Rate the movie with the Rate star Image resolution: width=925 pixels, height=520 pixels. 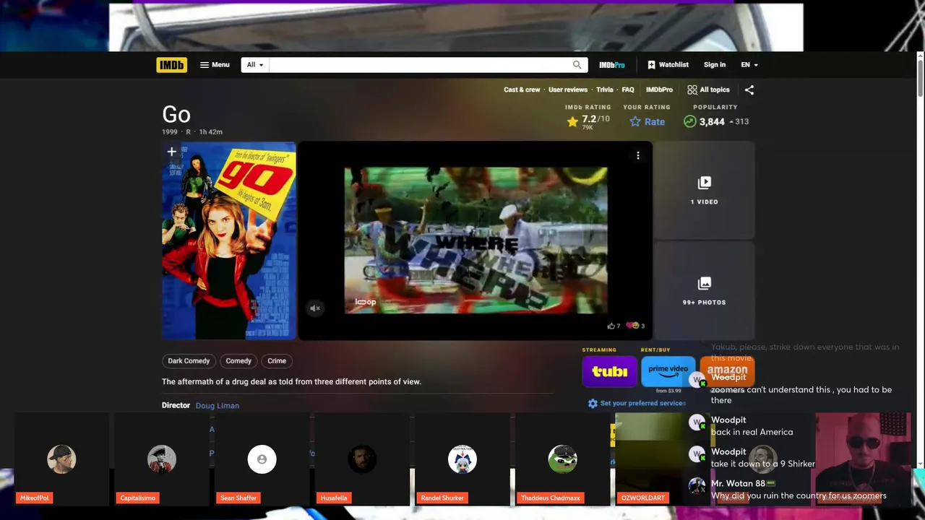[647, 121]
